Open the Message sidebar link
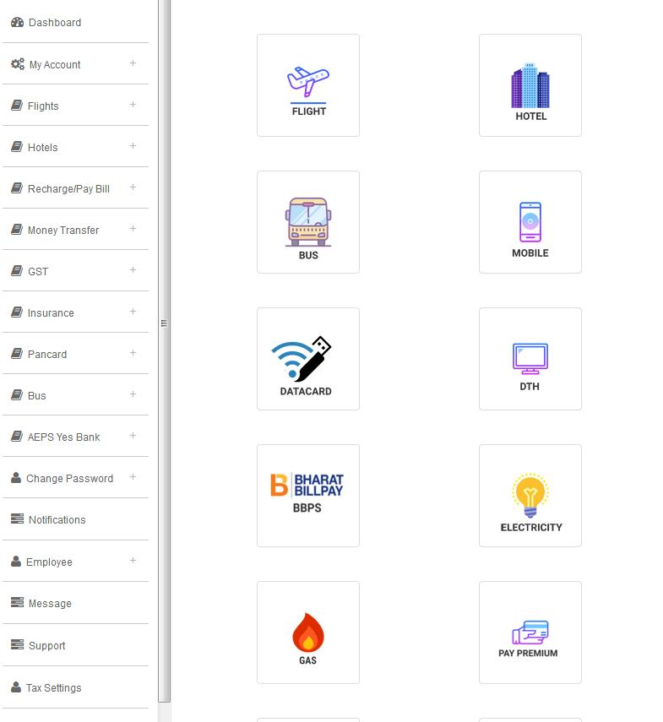 [50, 603]
